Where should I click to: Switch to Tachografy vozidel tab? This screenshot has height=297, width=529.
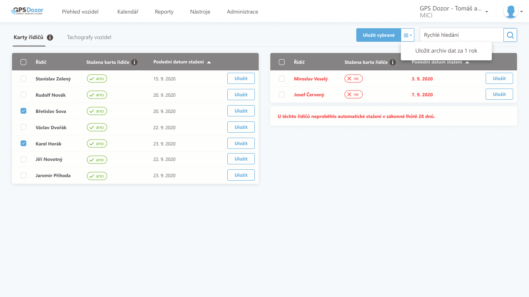pos(89,38)
